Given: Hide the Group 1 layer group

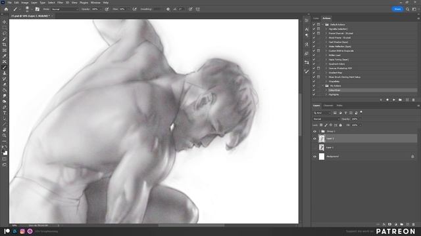Looking at the screenshot, I should 314,131.
